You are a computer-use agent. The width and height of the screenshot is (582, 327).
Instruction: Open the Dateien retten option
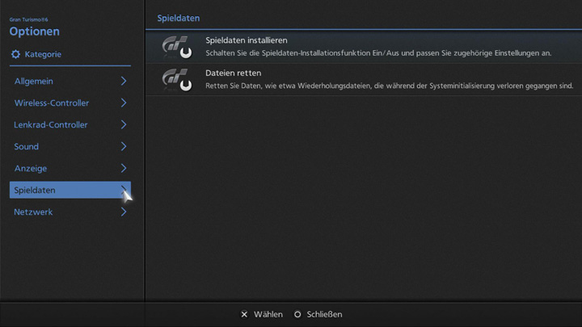[232, 73]
